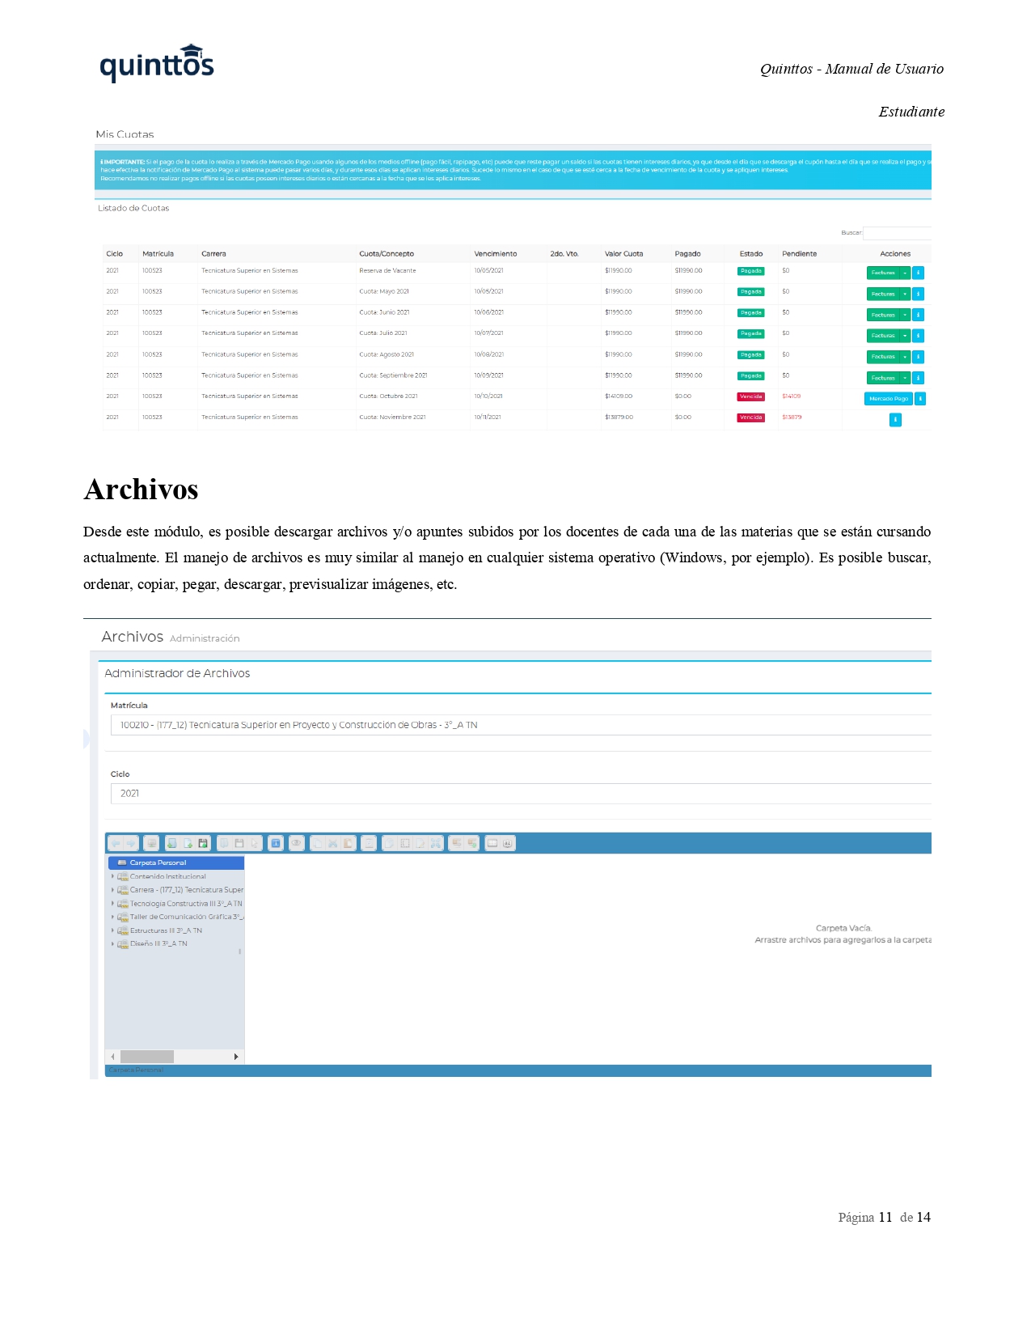This screenshot has width=1031, height=1335.
Task: Click the resize image arrows icon
Action: 435,843
